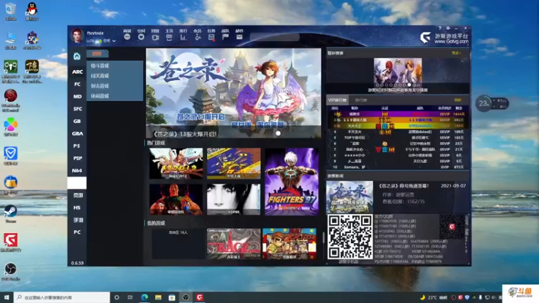539x303 pixels.
Task: Click the 更多 more link in events
Action: [456, 53]
